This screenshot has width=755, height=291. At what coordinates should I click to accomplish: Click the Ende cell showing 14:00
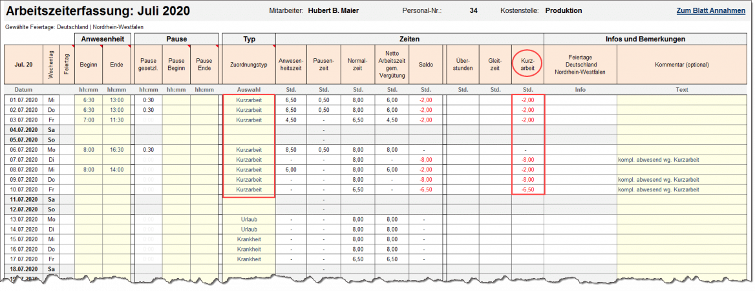point(116,169)
